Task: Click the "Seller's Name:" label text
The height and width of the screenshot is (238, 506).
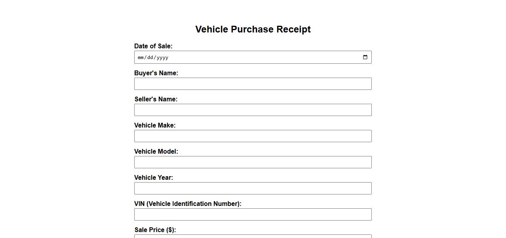Action: tap(156, 99)
